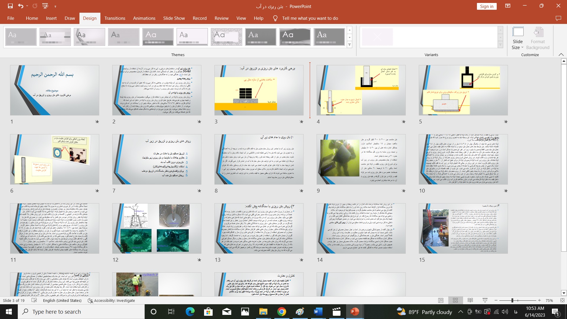567x319 pixels.
Task: Click the zoom out minus button
Action: click(496, 300)
